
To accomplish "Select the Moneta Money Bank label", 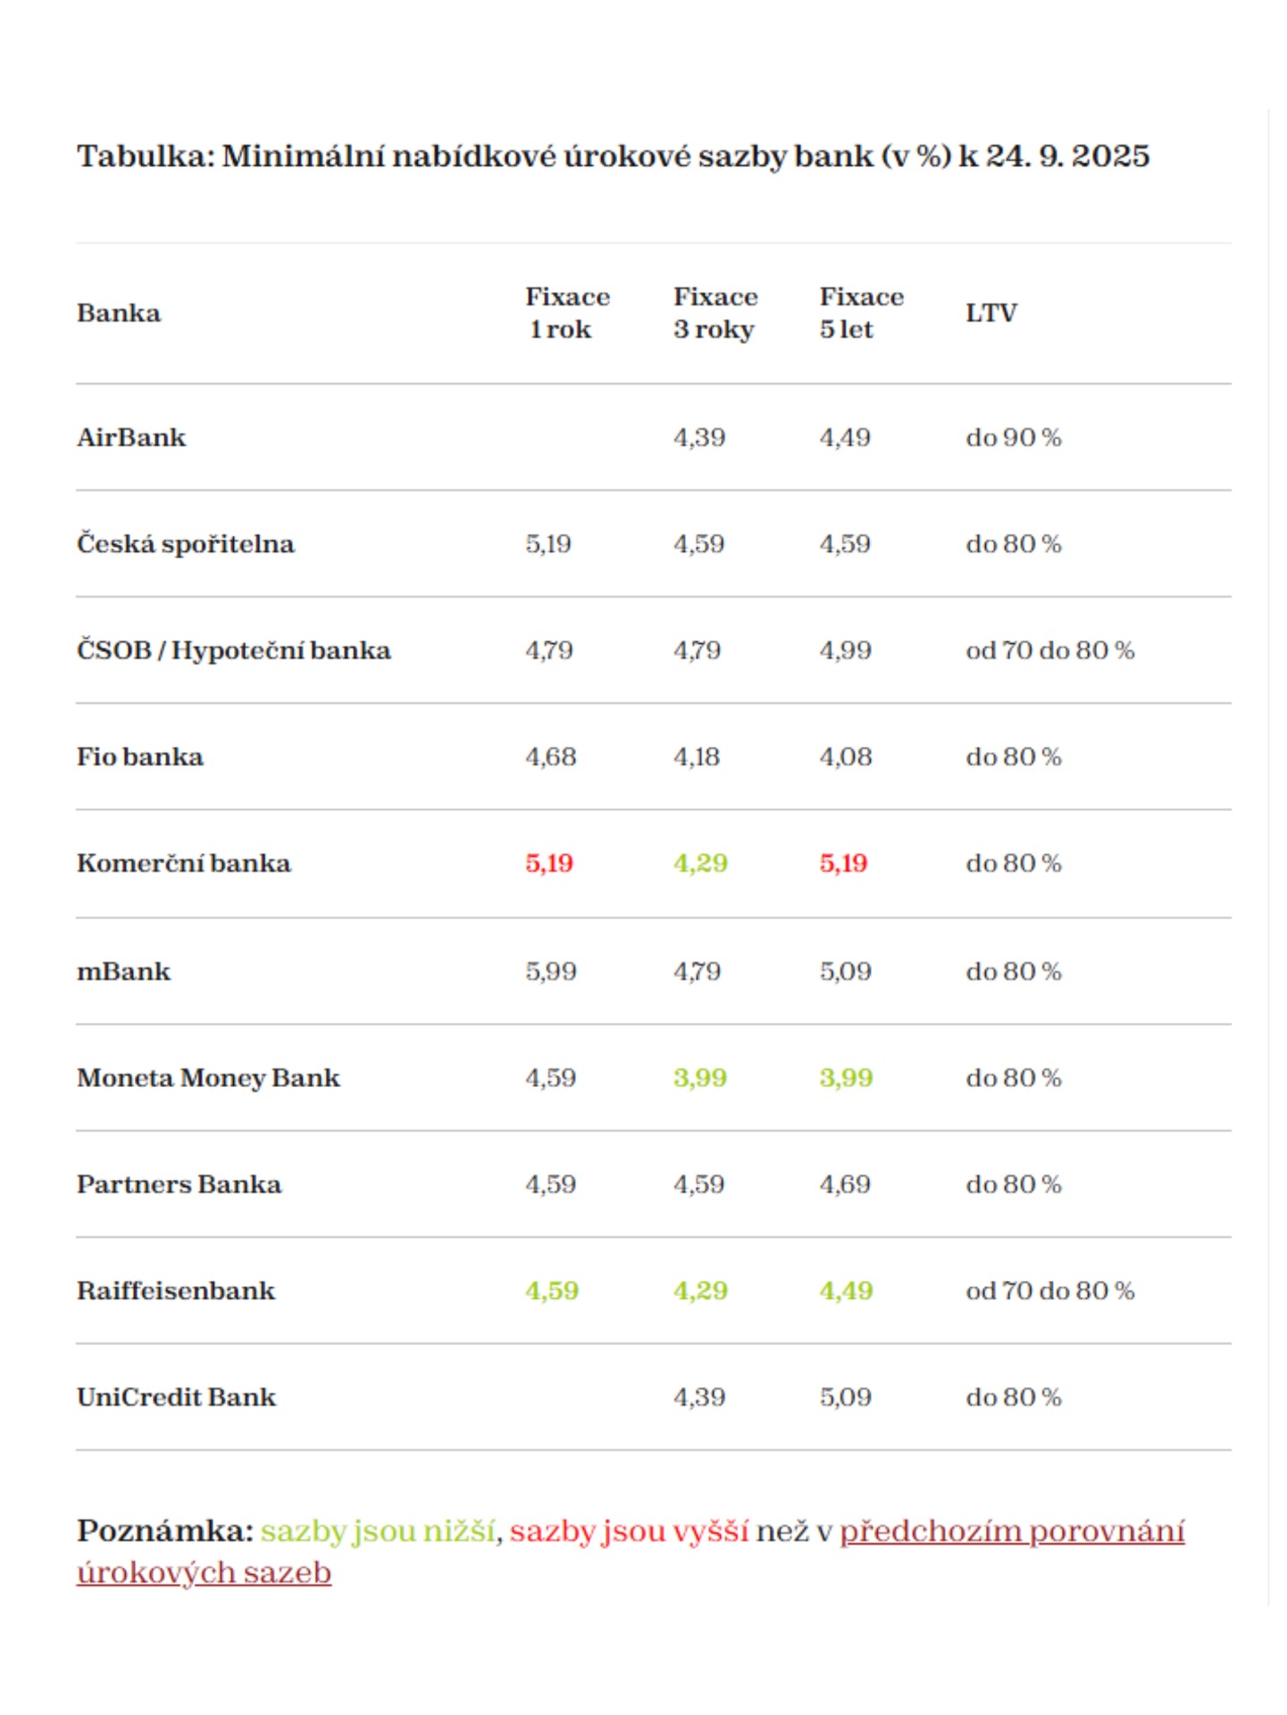I will (208, 1078).
